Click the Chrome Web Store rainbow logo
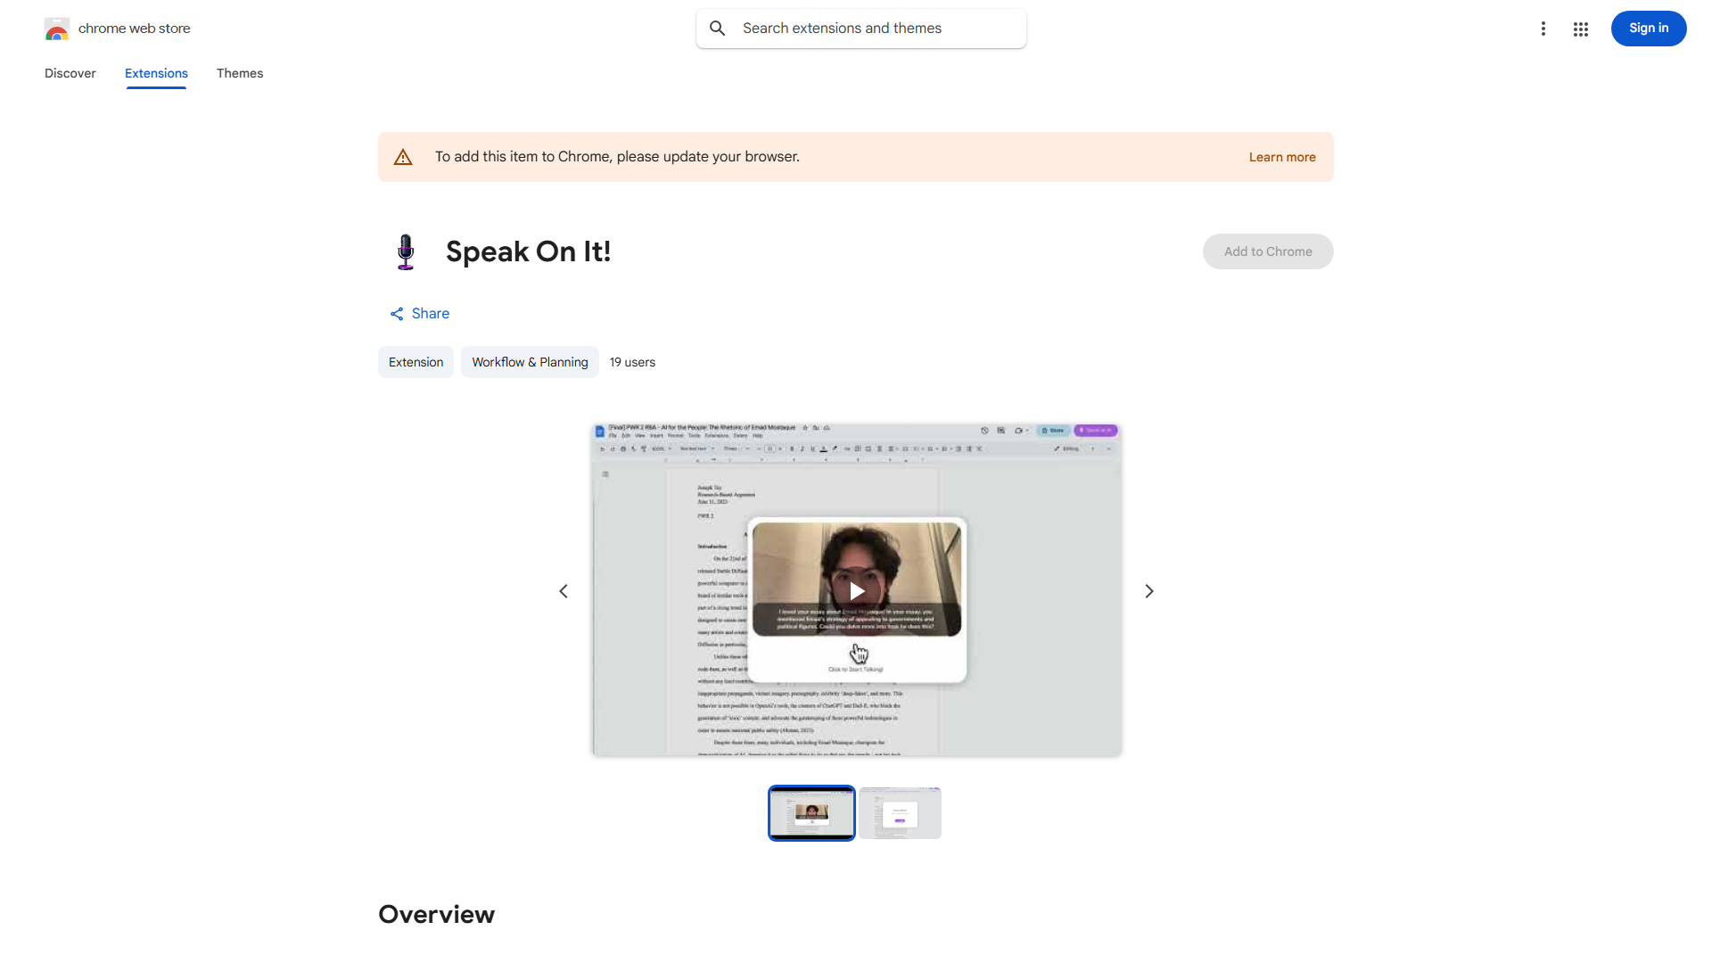Viewport: 1712px width, 963px height. pyautogui.click(x=56, y=29)
